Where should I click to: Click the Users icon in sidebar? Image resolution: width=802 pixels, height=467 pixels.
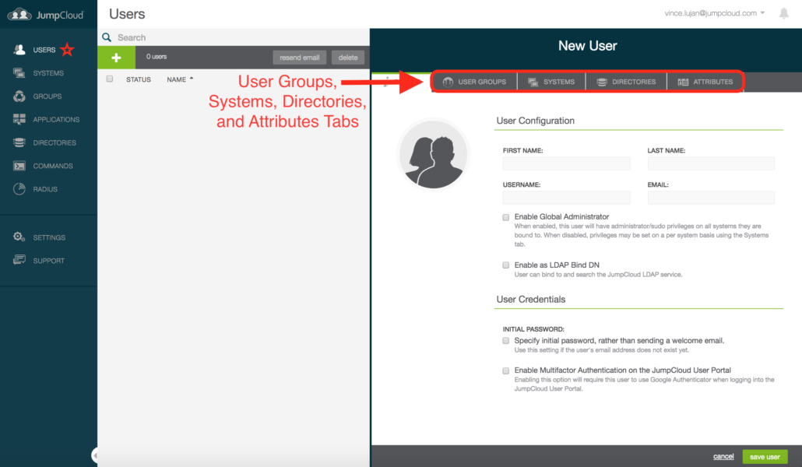click(x=19, y=50)
